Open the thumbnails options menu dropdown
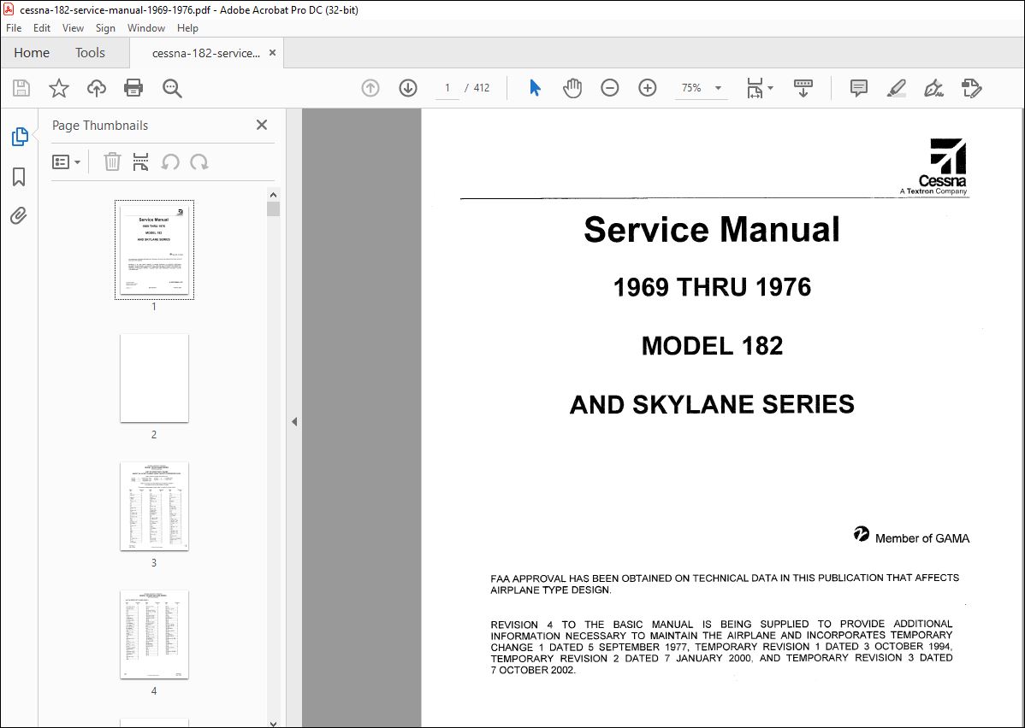The width and height of the screenshot is (1025, 728). pos(66,161)
